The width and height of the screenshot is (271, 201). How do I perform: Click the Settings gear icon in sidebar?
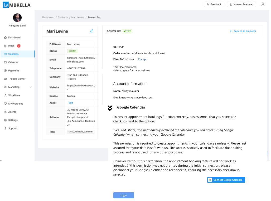coord(6,120)
